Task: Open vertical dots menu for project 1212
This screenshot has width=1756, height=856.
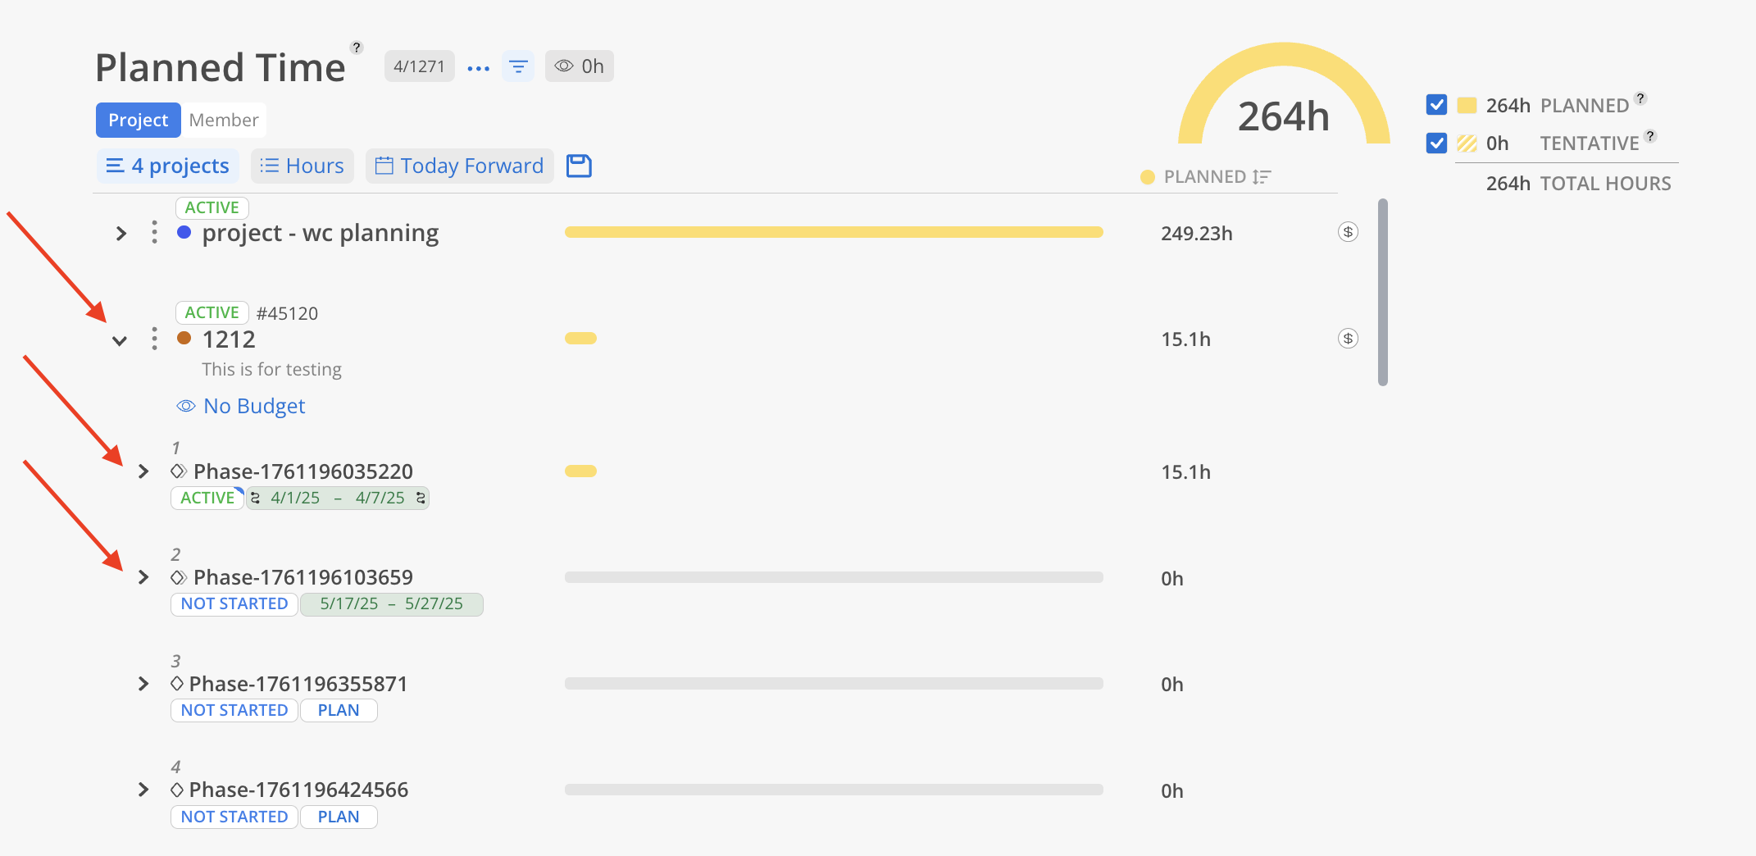Action: tap(154, 339)
